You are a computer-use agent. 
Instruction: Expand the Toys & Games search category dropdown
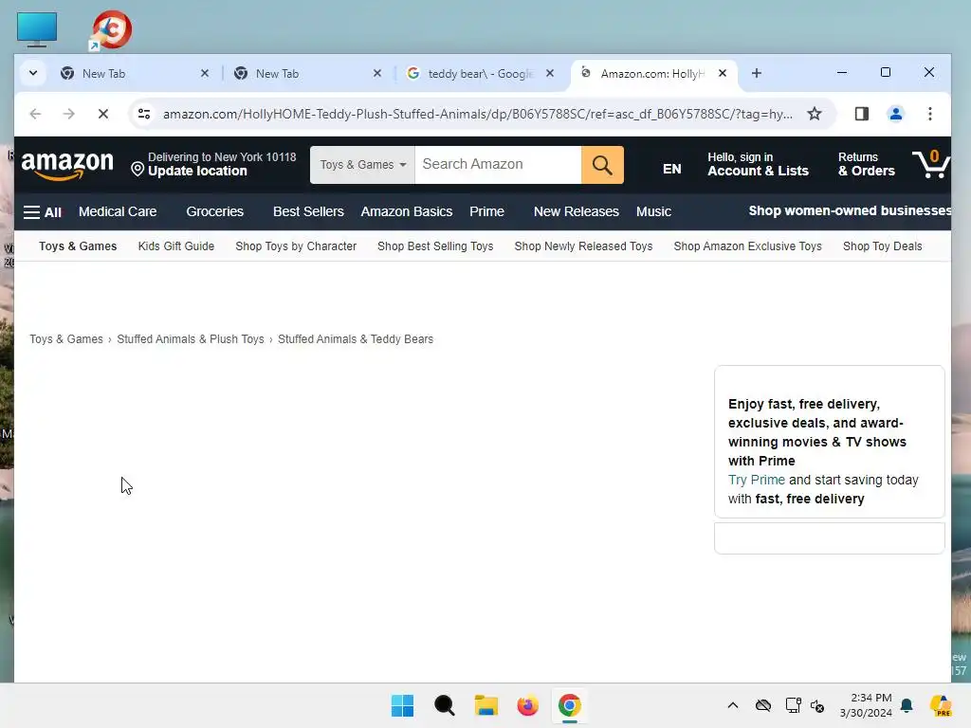(x=362, y=165)
